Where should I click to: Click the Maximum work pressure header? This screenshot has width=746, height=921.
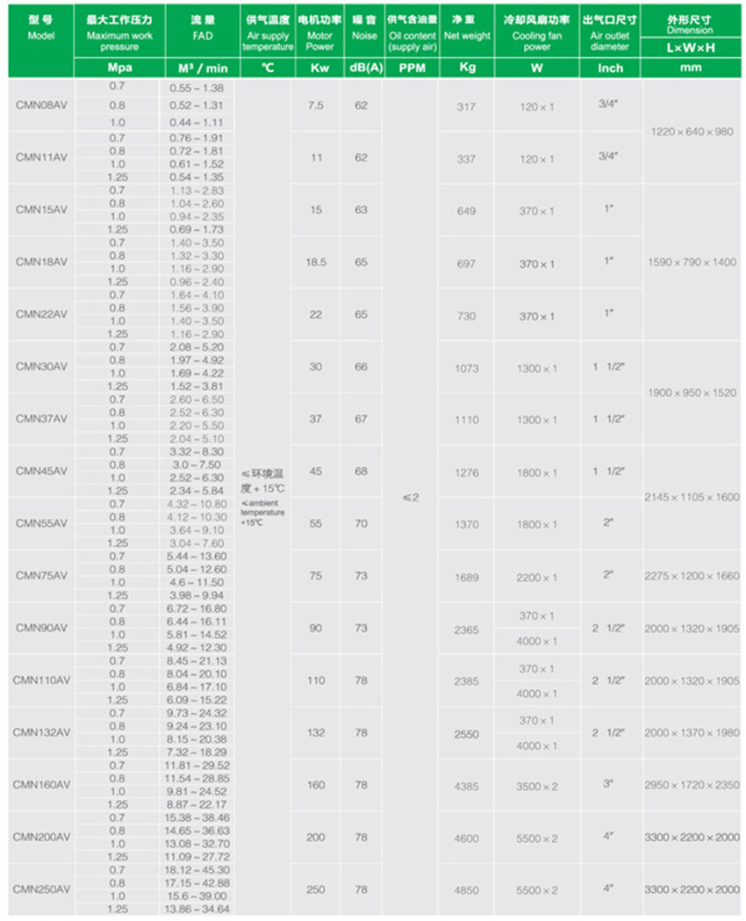point(119,30)
